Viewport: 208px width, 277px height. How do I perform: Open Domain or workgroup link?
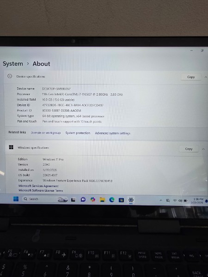click(46, 132)
